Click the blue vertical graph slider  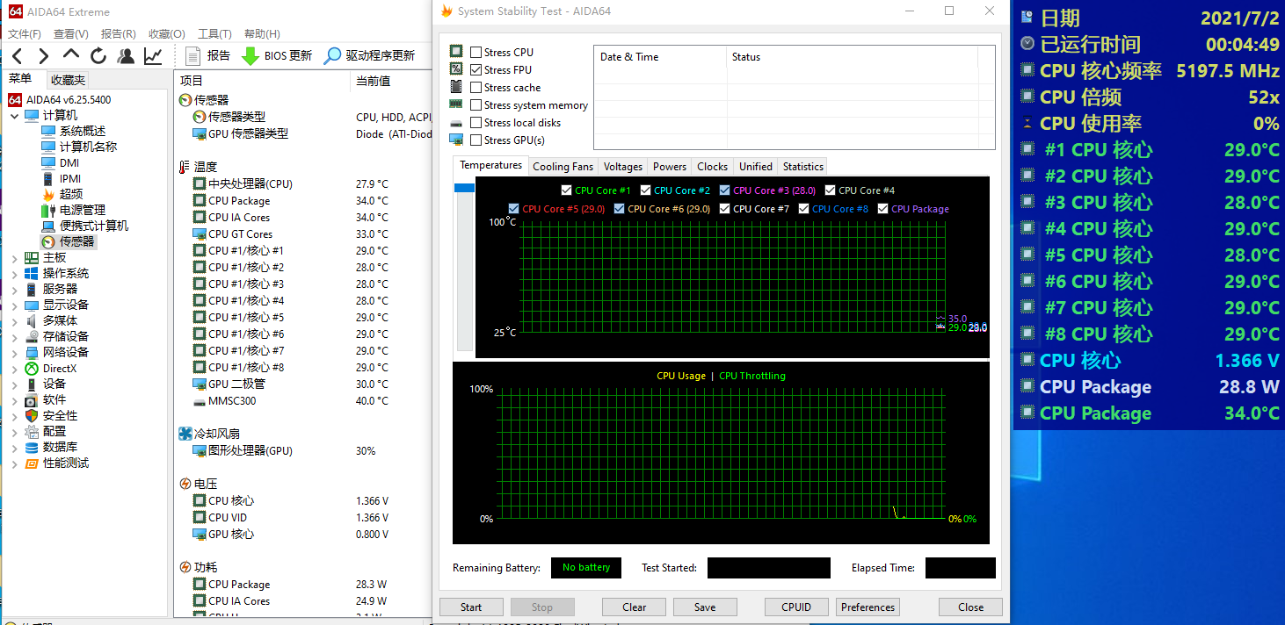[464, 188]
